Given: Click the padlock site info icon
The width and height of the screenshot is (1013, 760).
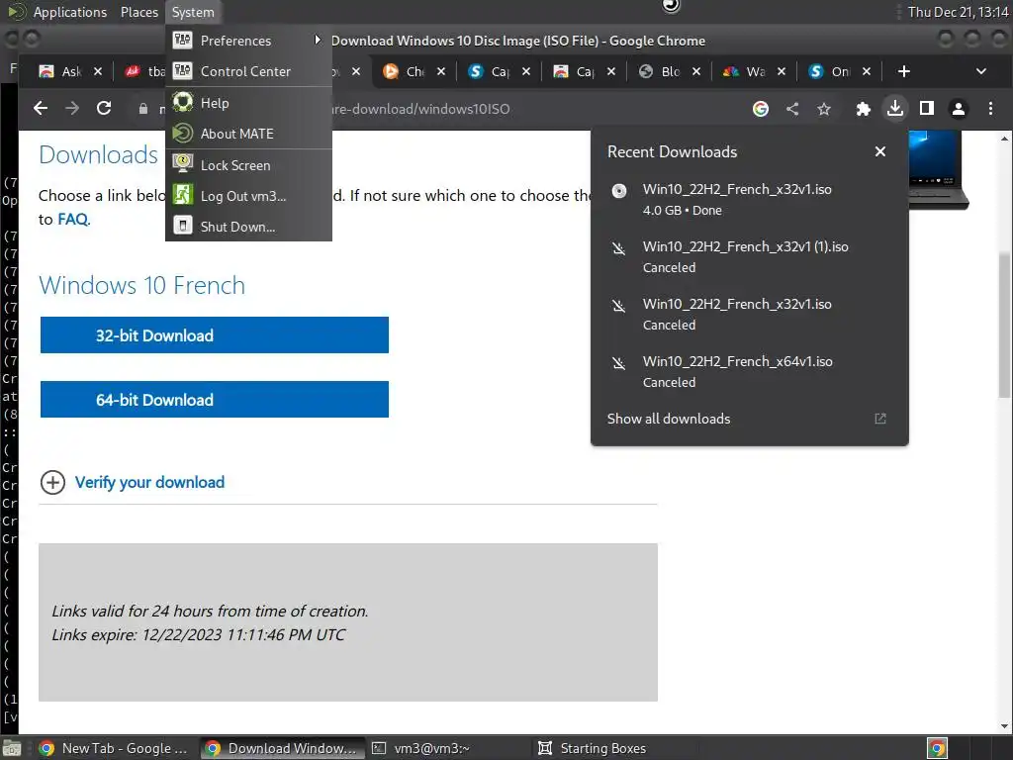Looking at the screenshot, I should coord(142,109).
